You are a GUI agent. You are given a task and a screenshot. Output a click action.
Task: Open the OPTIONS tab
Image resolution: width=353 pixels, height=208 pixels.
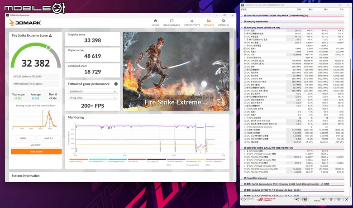point(223,23)
